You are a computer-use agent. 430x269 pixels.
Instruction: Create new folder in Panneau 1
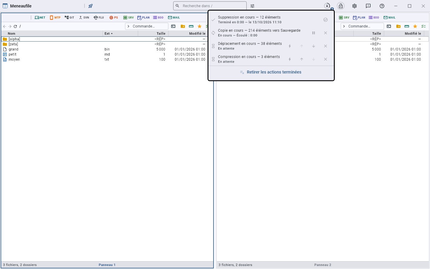[x=183, y=26]
